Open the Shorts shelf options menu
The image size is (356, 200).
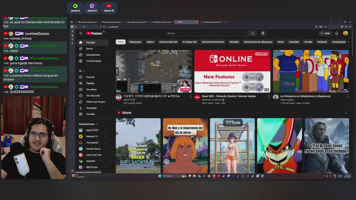coord(346,113)
